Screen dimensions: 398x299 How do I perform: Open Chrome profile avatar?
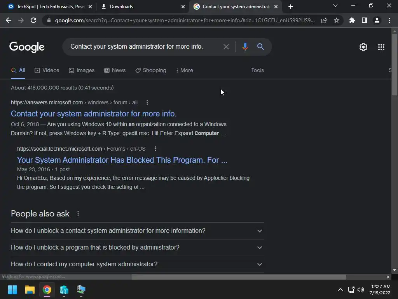pyautogui.click(x=377, y=20)
